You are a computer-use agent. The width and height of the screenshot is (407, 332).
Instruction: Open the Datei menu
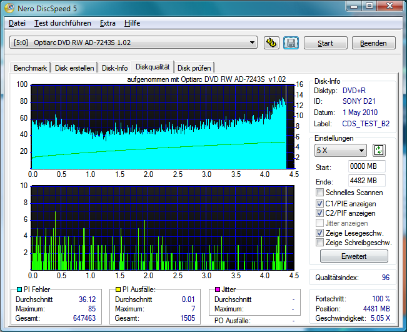(x=17, y=23)
